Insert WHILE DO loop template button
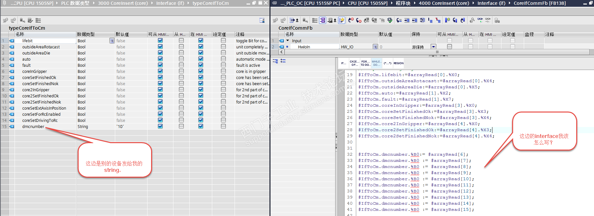 coord(376,63)
